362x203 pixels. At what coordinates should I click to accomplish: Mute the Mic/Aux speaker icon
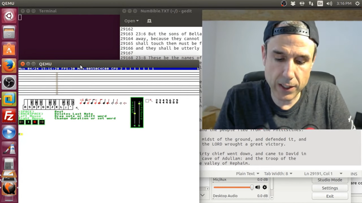click(x=257, y=187)
